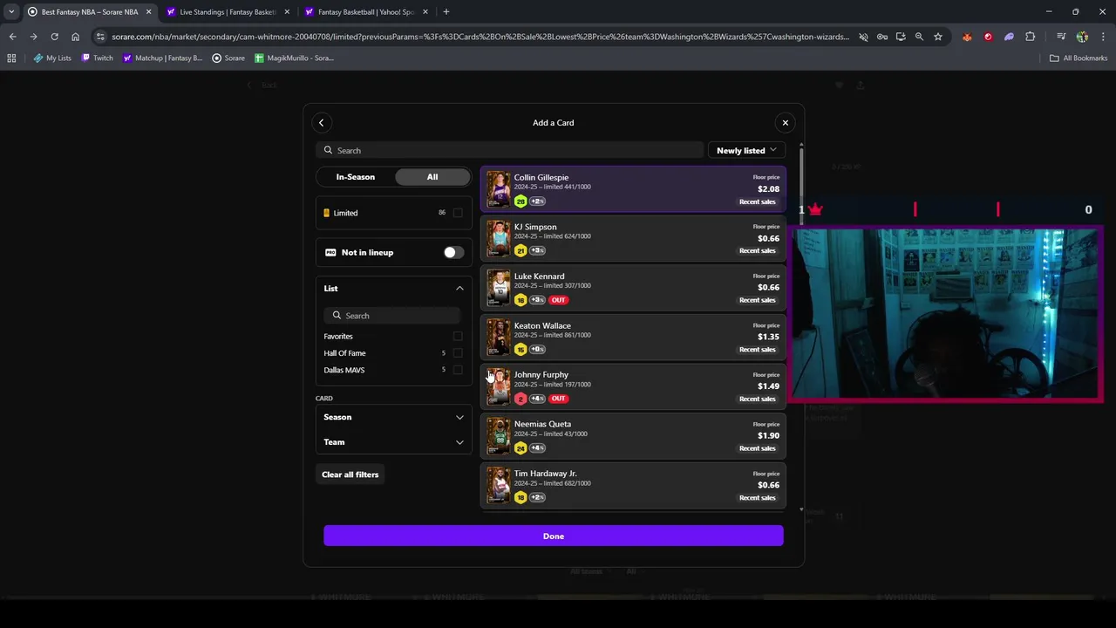Collapse the List filter section

click(459, 288)
